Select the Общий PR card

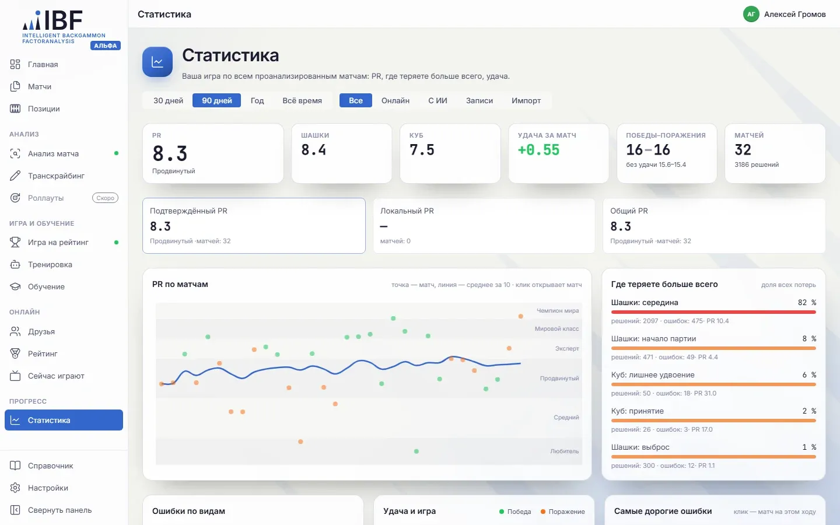[714, 226]
